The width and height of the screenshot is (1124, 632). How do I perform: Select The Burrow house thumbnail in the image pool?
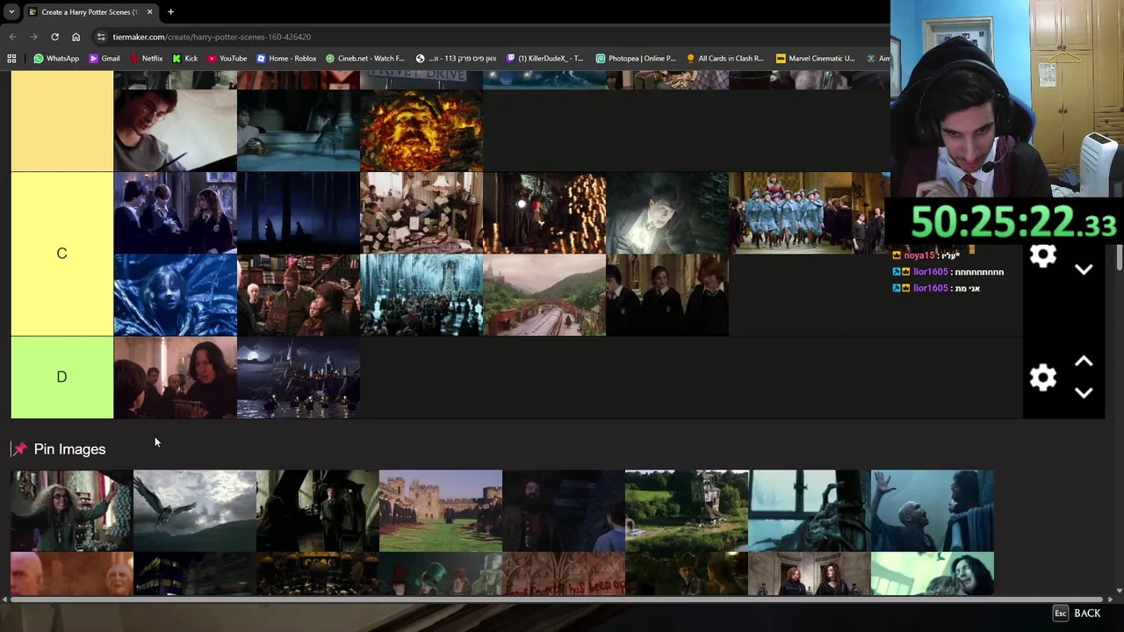[x=687, y=511]
